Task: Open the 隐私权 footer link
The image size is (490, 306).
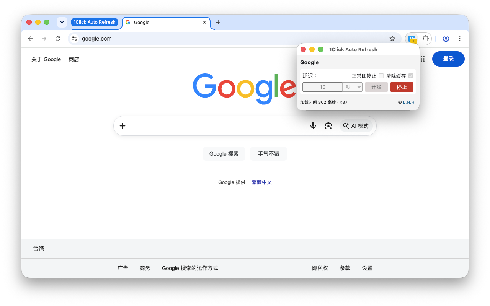Action: pyautogui.click(x=320, y=268)
